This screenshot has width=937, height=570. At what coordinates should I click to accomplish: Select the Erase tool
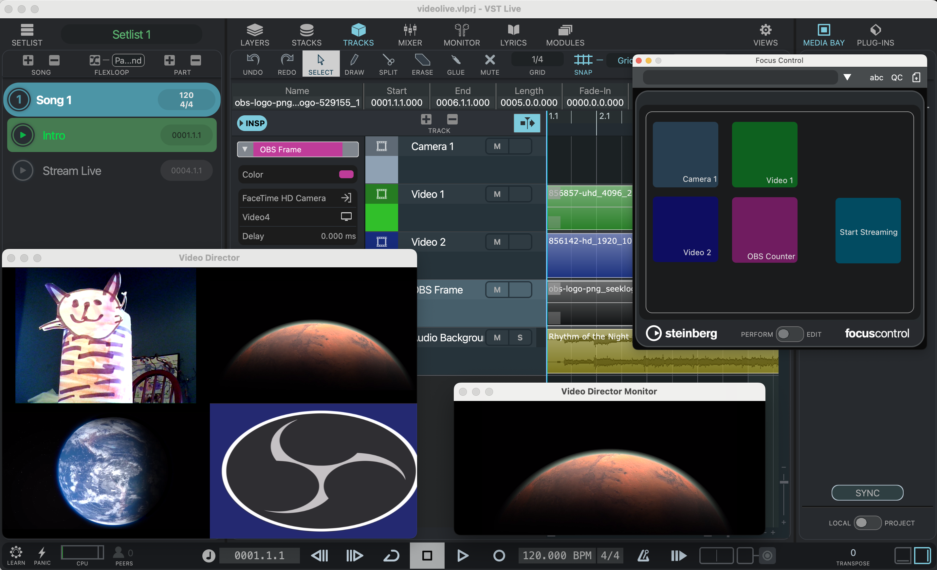click(422, 64)
